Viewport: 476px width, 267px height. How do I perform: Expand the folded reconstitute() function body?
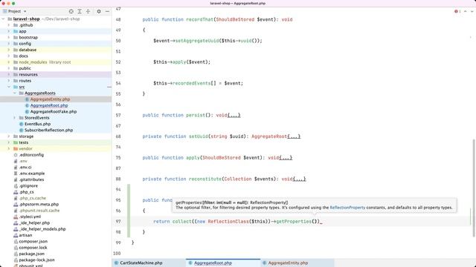click(x=300, y=179)
